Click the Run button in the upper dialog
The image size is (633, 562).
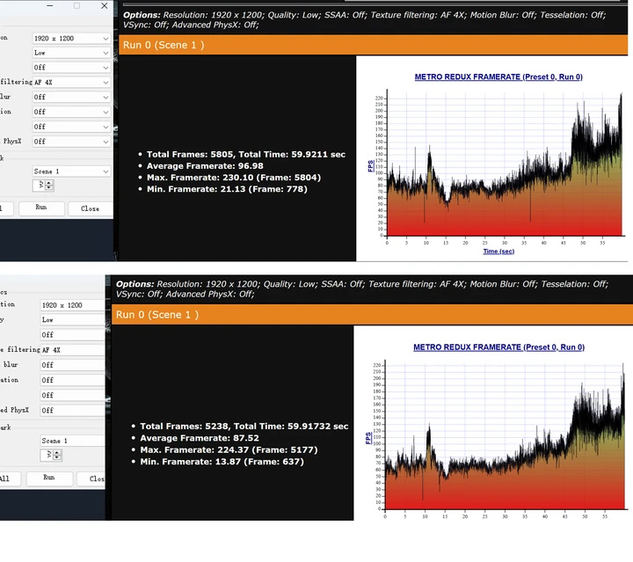click(x=41, y=208)
